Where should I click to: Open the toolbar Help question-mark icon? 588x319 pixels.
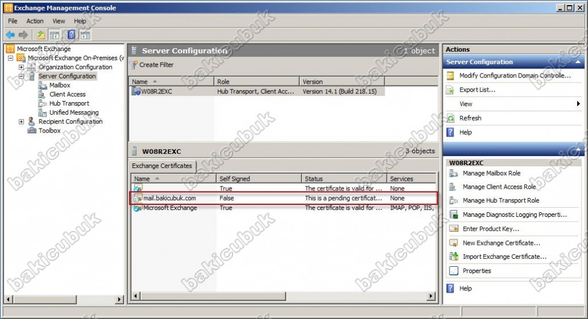(71, 35)
